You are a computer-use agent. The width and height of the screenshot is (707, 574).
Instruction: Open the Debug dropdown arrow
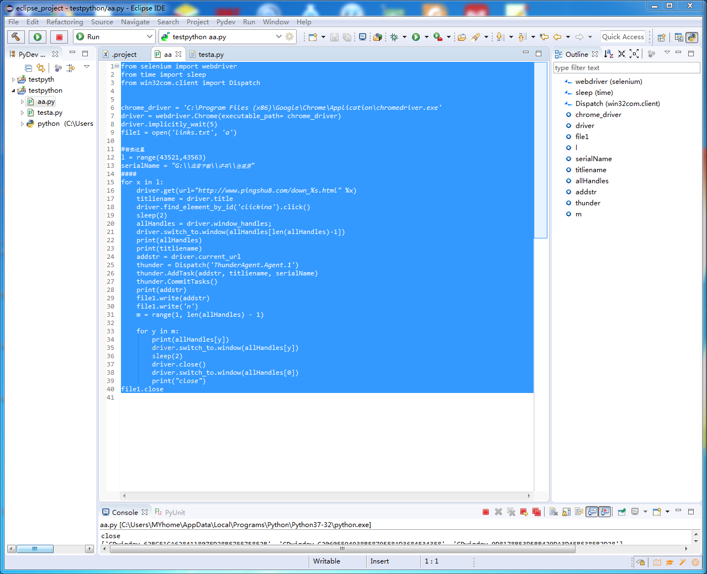pos(404,37)
